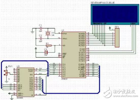Screen dimensions: 140x100
Task: Click the P3.0/RXD pin label
Action: coord(82,64)
